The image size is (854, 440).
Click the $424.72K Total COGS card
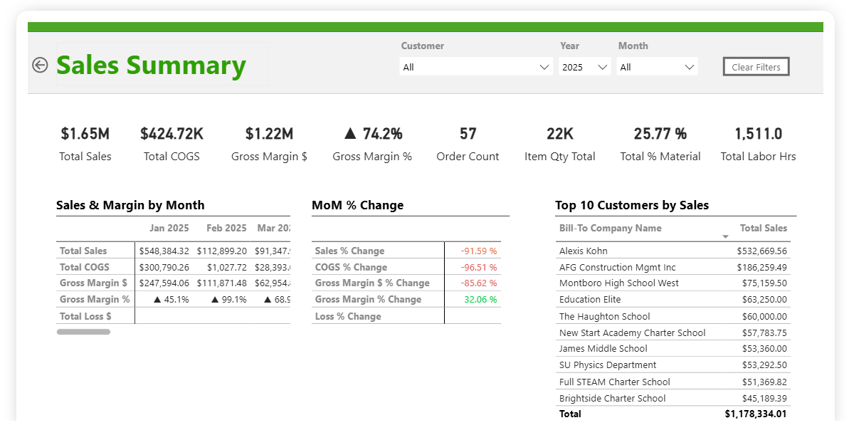click(172, 144)
